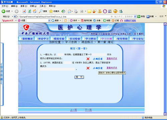Expand the Yahoo search box dropdown

point(49,20)
